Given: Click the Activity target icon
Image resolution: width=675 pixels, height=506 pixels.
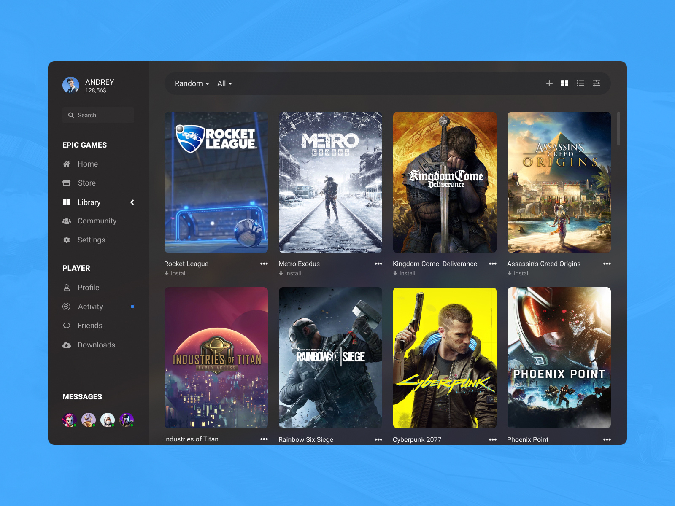Looking at the screenshot, I should (66, 307).
